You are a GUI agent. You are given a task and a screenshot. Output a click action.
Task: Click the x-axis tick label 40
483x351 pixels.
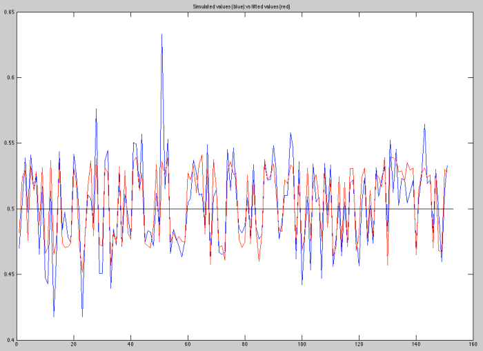(x=130, y=345)
